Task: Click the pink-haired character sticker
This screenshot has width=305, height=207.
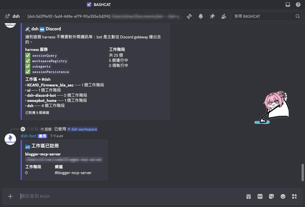Action: tap(272, 107)
